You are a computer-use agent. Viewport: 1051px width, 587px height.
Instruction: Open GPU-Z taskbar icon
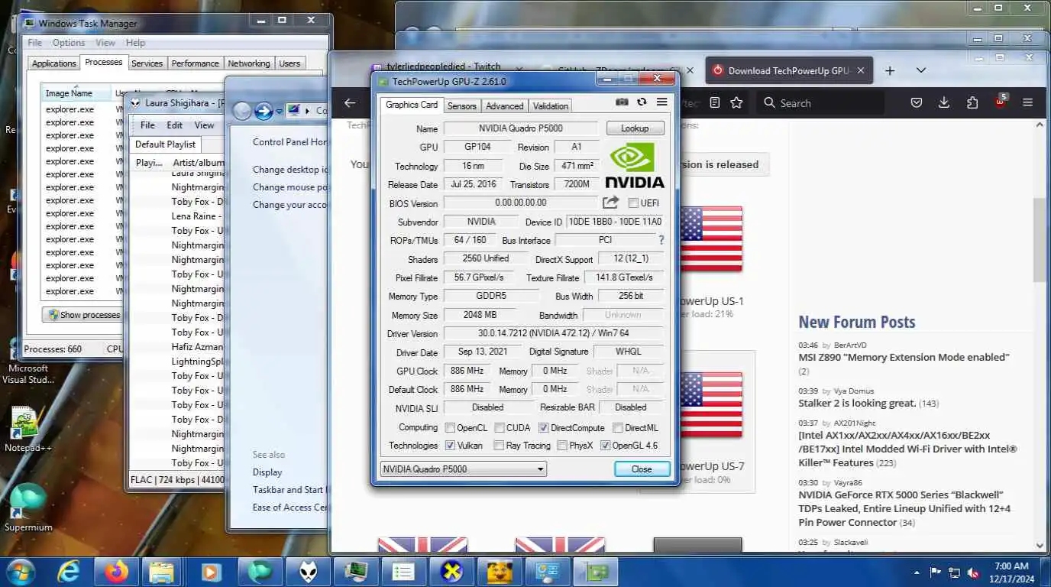[x=595, y=572]
